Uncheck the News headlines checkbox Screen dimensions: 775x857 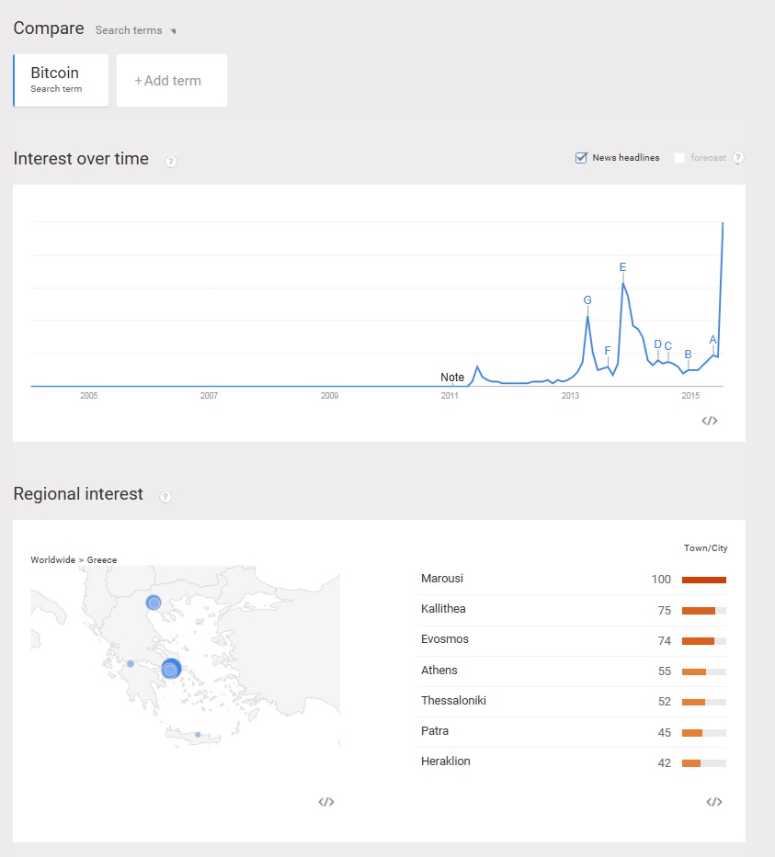coord(581,158)
